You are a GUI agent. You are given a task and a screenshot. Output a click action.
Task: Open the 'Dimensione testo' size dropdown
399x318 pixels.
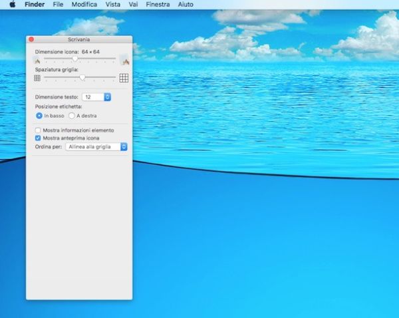pyautogui.click(x=97, y=97)
